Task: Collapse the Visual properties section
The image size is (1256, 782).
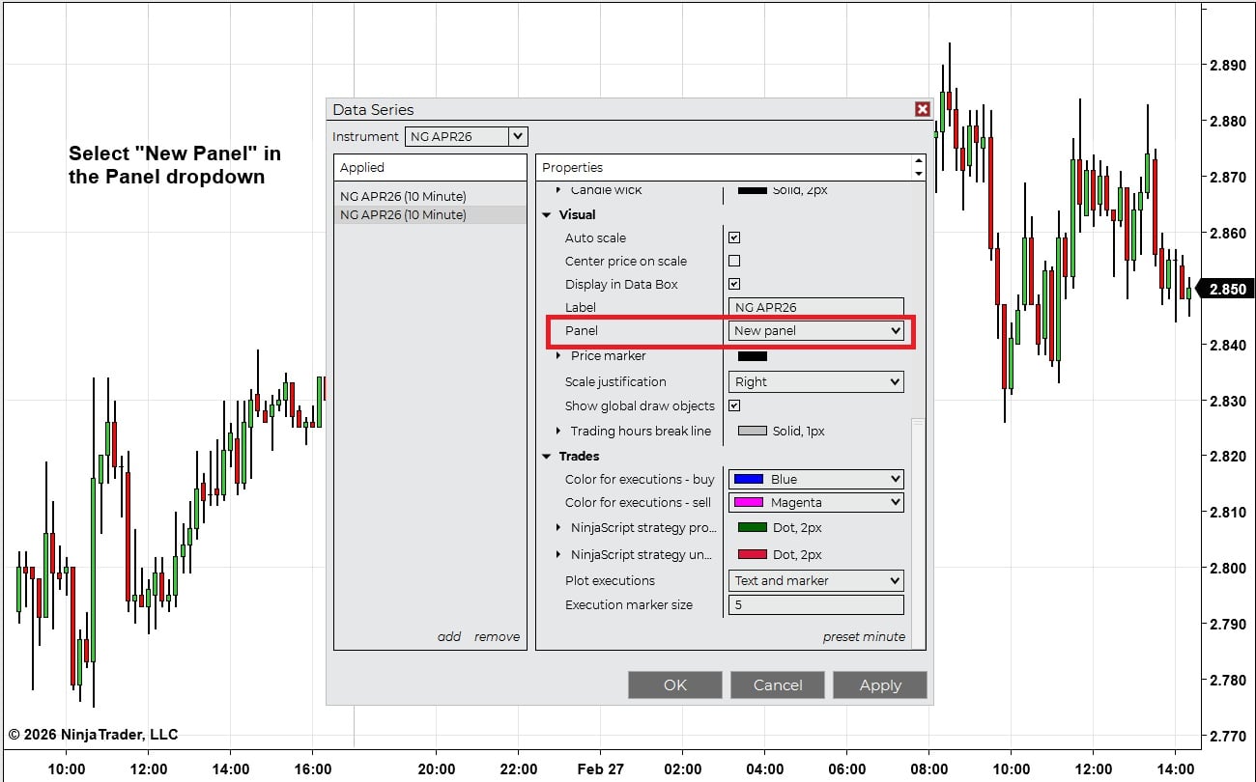Action: pyautogui.click(x=548, y=214)
